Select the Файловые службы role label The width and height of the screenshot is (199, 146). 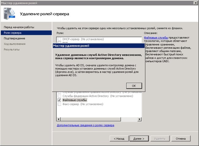75,100
